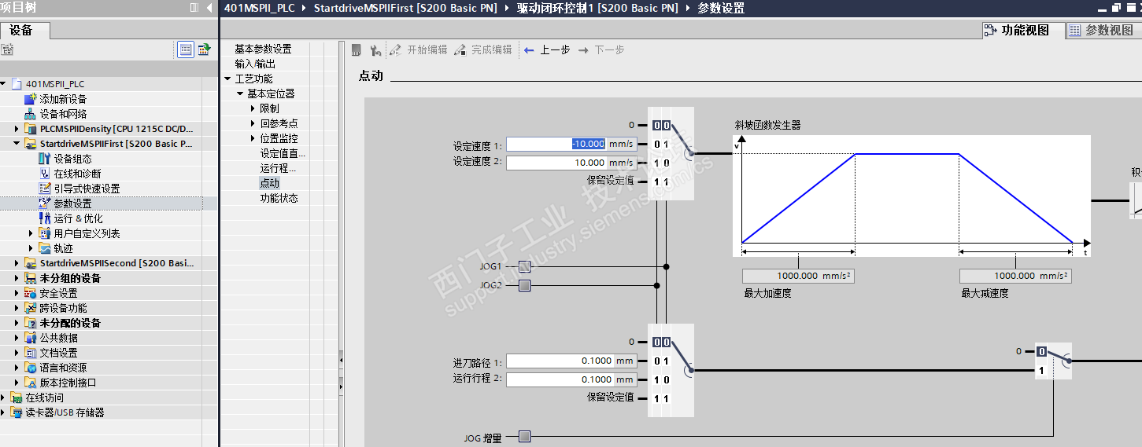The image size is (1142, 447).
Task: Click the 安全设置 security folder icon
Action: coord(31,293)
